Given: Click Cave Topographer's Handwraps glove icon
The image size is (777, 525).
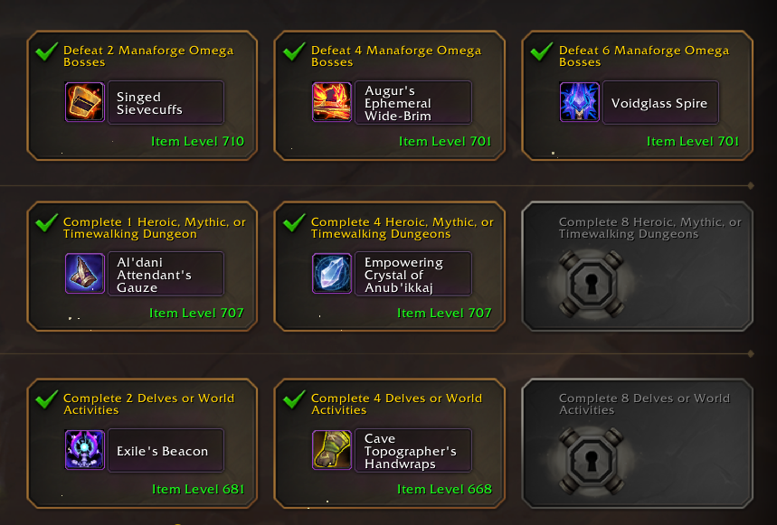Looking at the screenshot, I should (x=332, y=450).
